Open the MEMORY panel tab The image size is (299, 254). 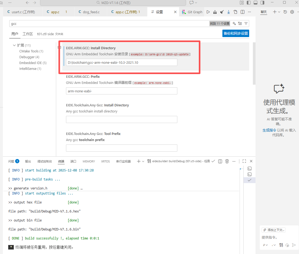89,161
